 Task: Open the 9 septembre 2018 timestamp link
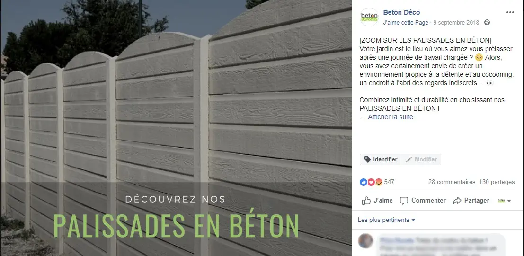(456, 23)
